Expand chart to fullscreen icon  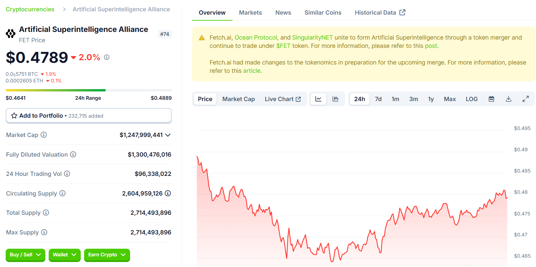click(526, 99)
